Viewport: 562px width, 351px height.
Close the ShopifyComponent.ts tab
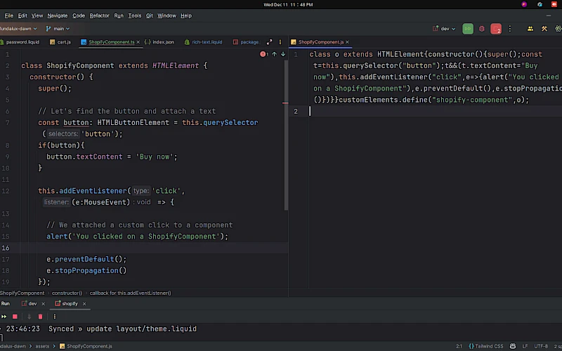coord(138,42)
